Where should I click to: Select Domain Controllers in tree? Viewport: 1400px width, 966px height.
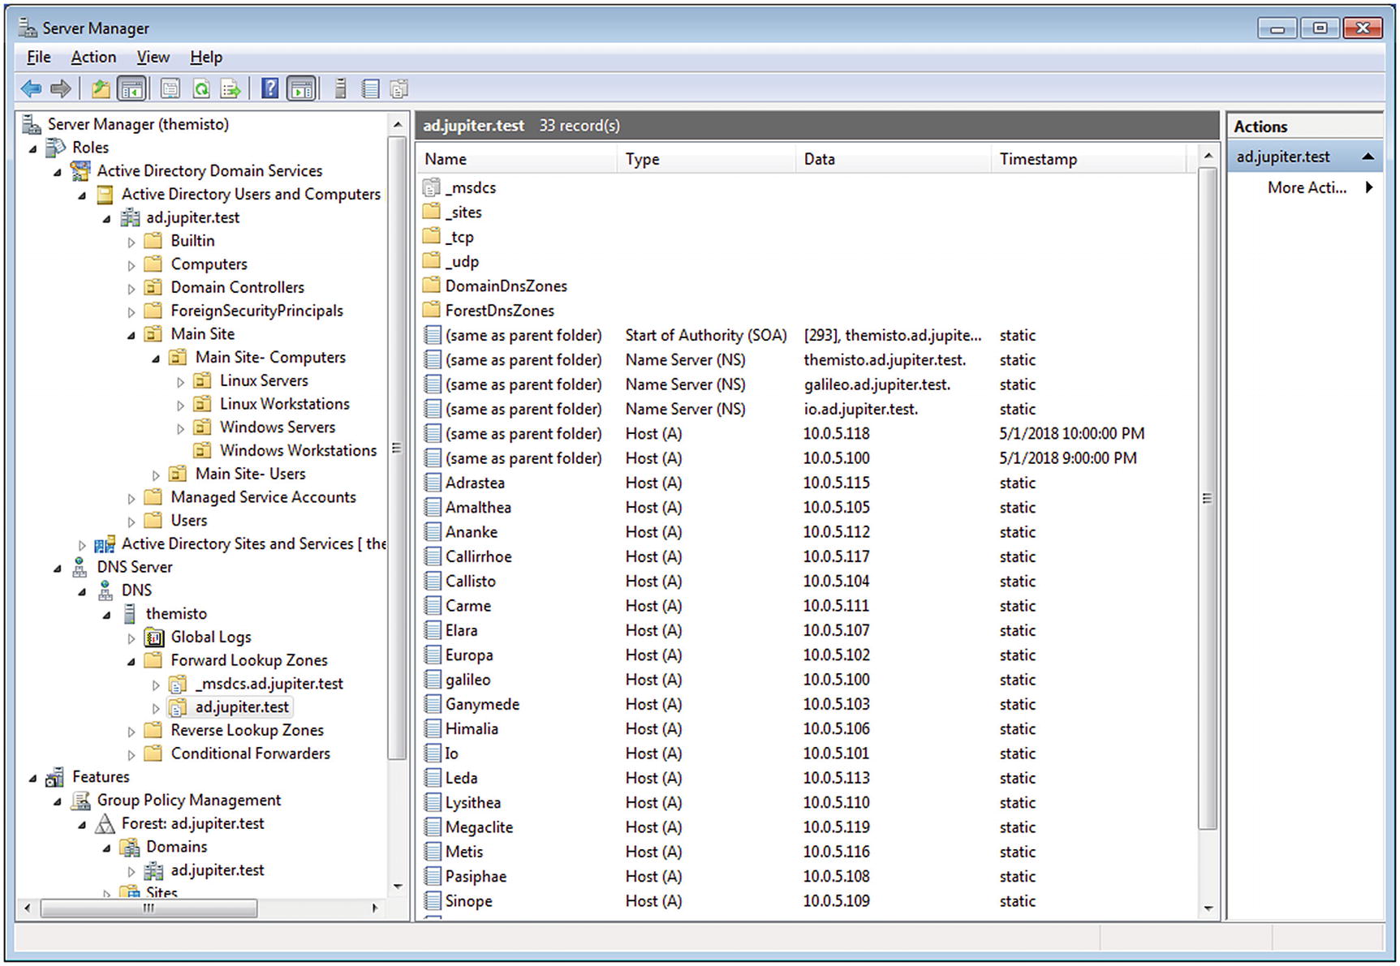tap(237, 287)
